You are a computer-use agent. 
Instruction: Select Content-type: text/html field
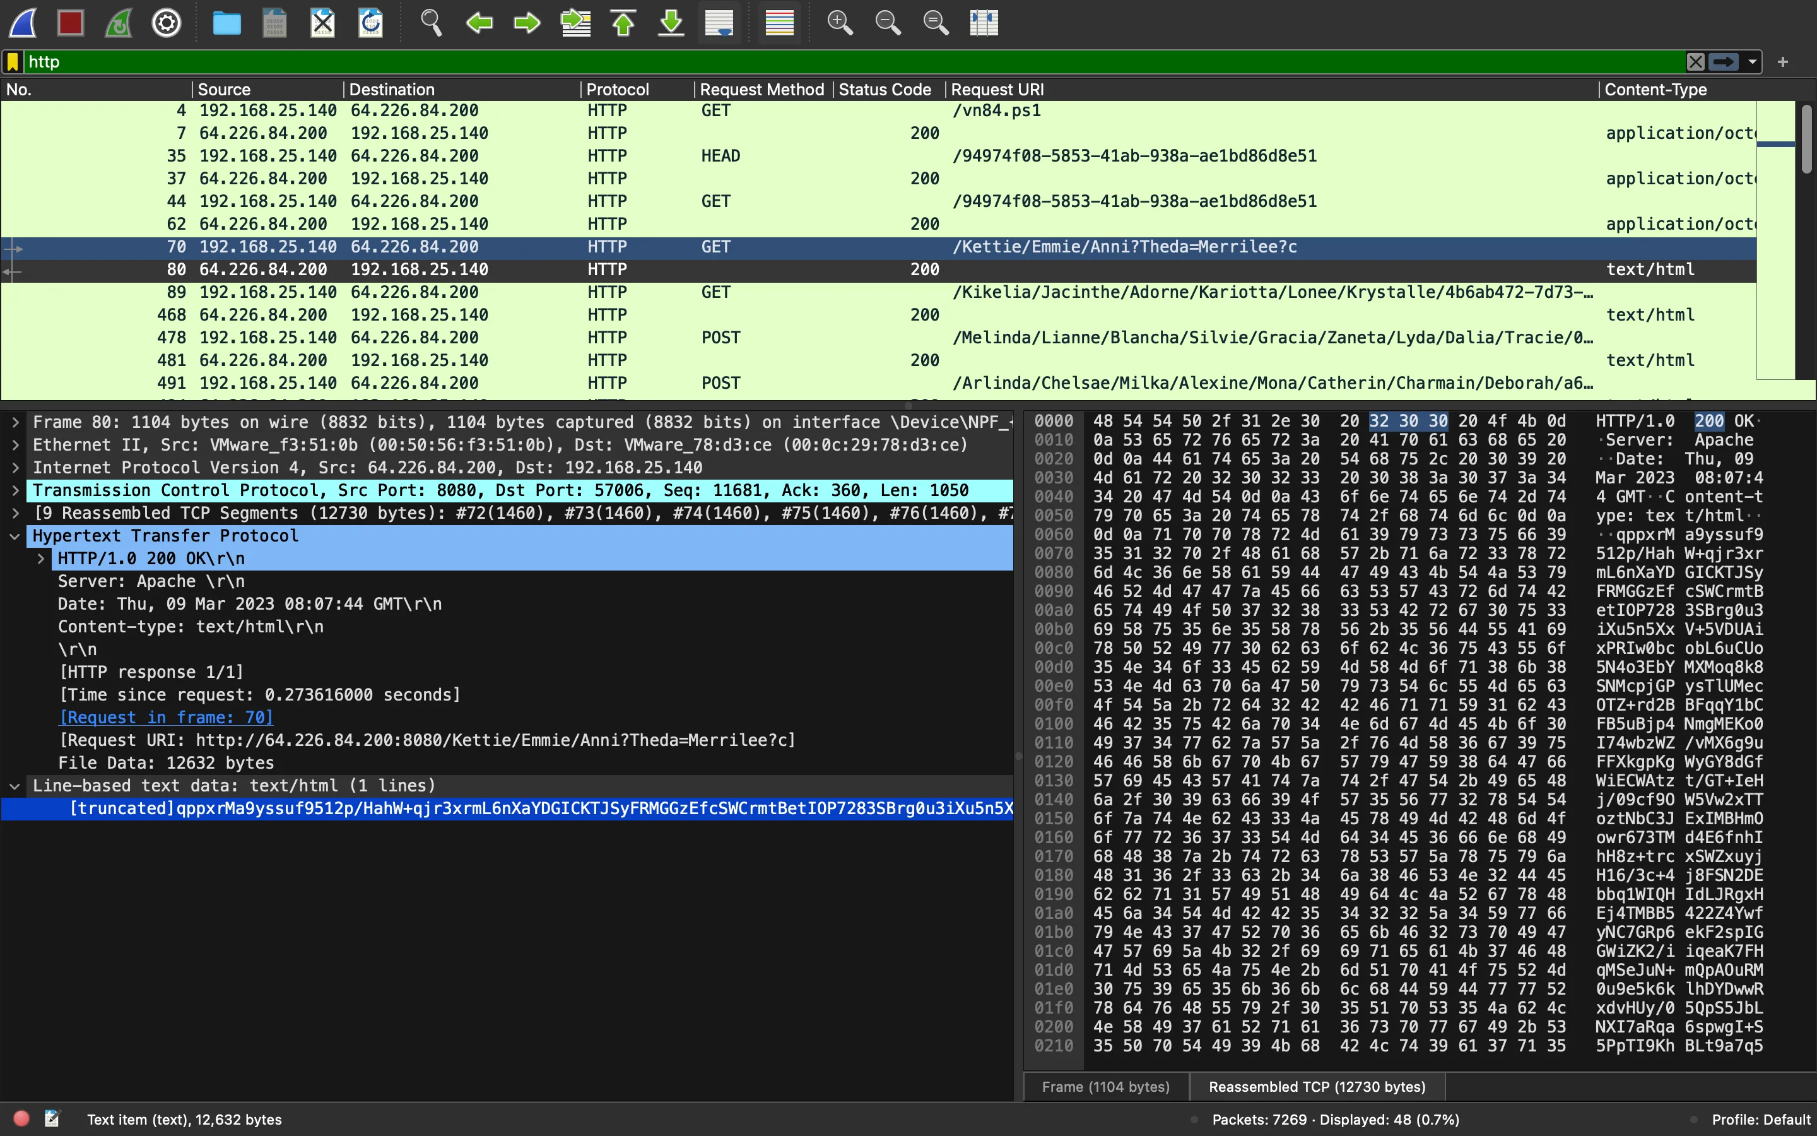click(191, 627)
